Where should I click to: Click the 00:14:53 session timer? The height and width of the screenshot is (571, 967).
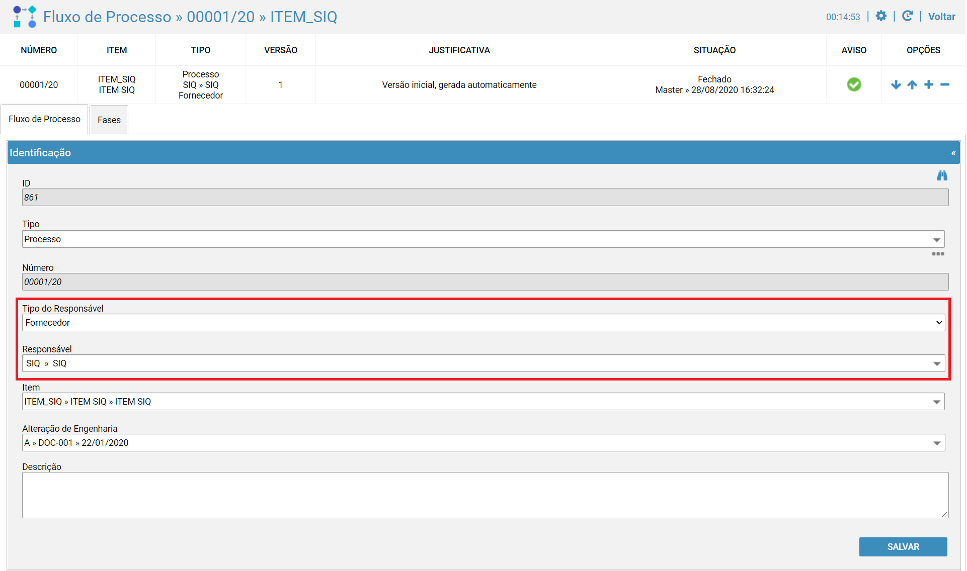point(843,17)
